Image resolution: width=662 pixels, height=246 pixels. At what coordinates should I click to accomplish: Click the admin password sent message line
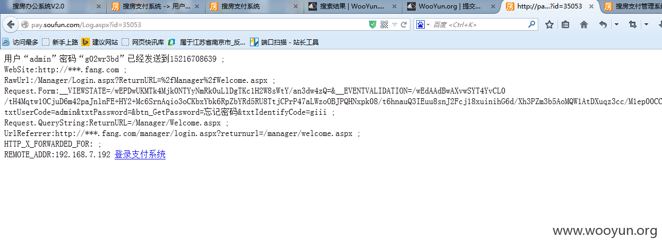(x=115, y=58)
